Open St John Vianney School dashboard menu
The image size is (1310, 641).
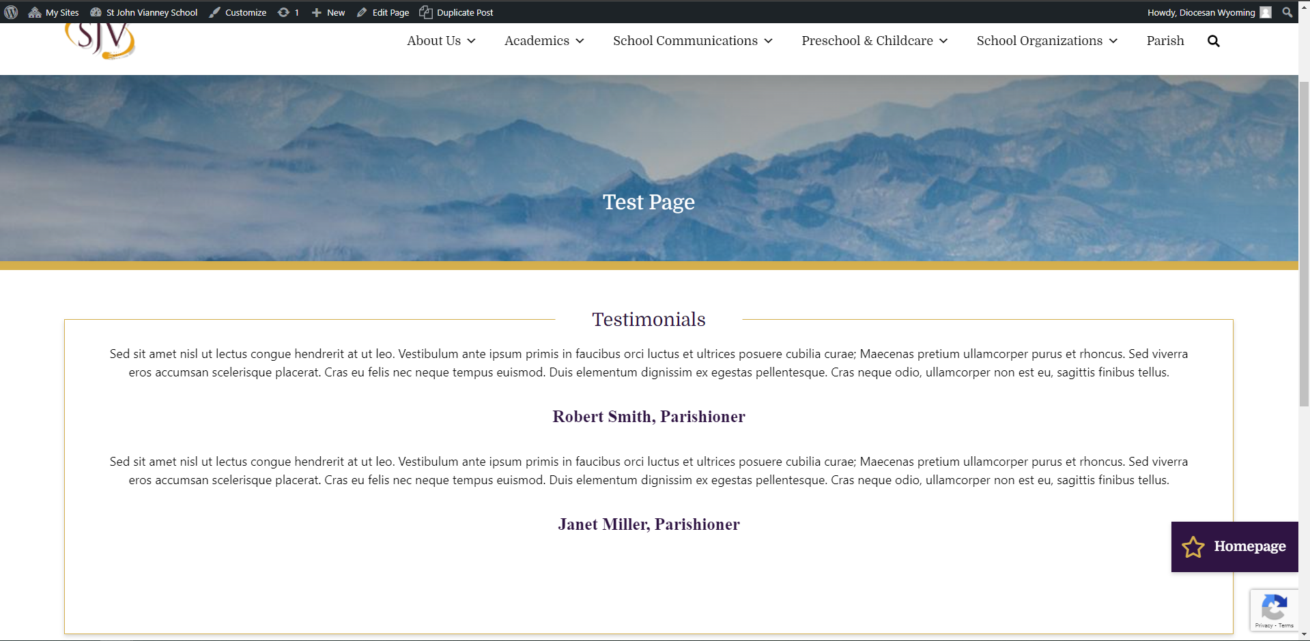pyautogui.click(x=144, y=12)
